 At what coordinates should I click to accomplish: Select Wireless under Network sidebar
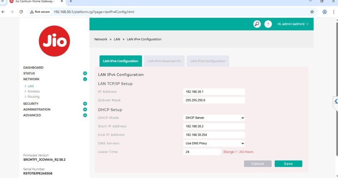click(x=34, y=91)
